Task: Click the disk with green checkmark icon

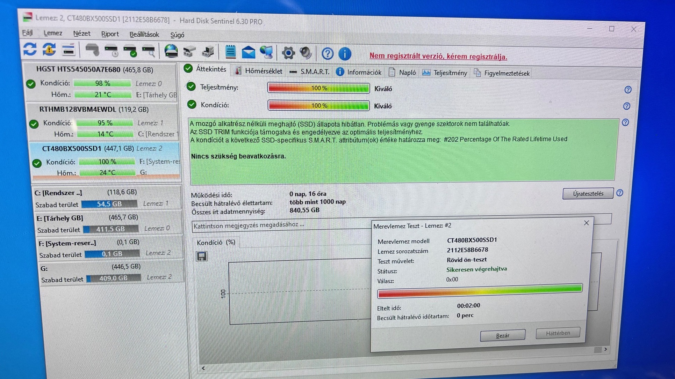Action: pyautogui.click(x=130, y=51)
